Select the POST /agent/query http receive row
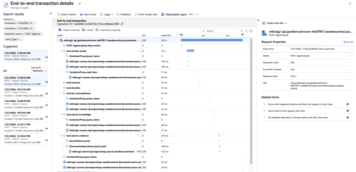The height and width of the screenshot is (172, 356). (153, 46)
